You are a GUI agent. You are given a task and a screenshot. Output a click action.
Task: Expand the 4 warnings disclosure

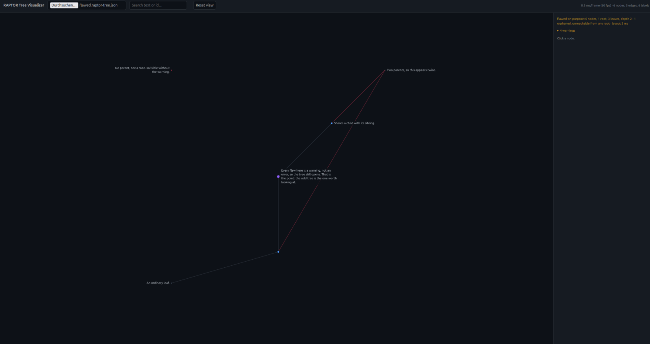566,31
